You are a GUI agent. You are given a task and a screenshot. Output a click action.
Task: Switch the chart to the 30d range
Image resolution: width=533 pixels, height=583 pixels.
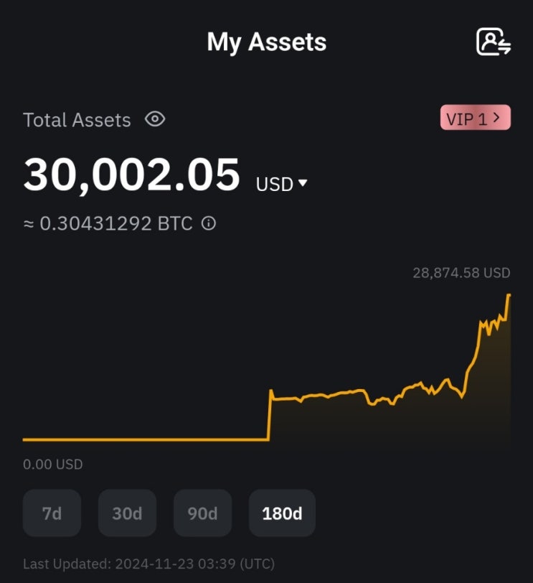(x=127, y=513)
